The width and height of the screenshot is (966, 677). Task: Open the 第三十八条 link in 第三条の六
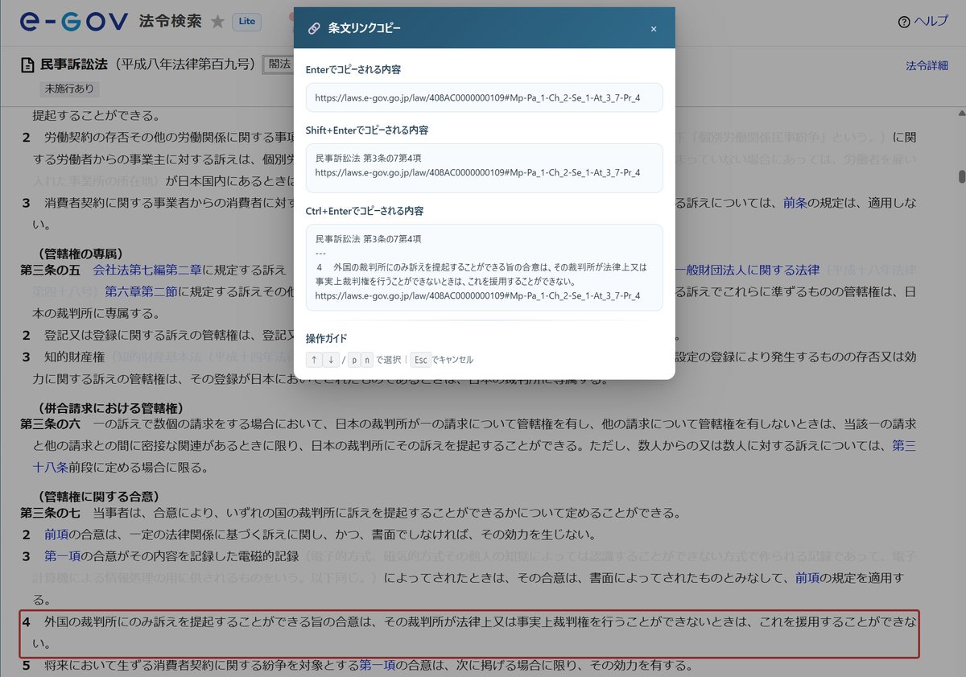(x=904, y=445)
